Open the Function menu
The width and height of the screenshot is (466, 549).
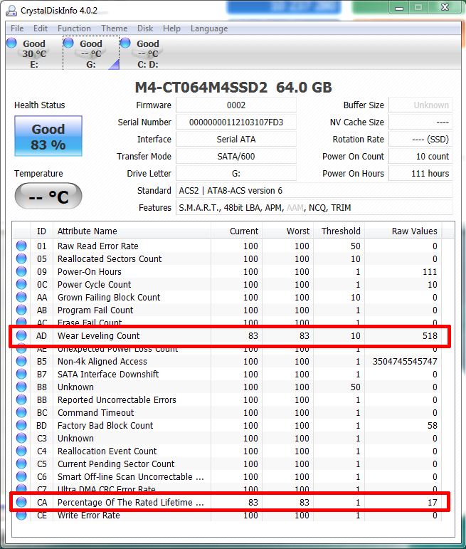(x=74, y=28)
